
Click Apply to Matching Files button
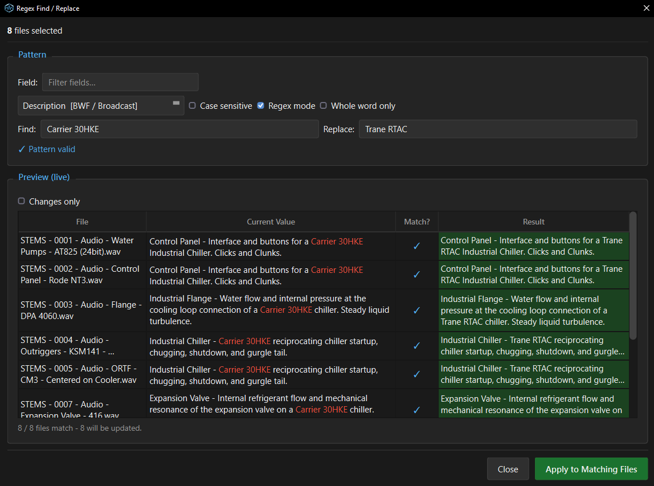click(591, 469)
